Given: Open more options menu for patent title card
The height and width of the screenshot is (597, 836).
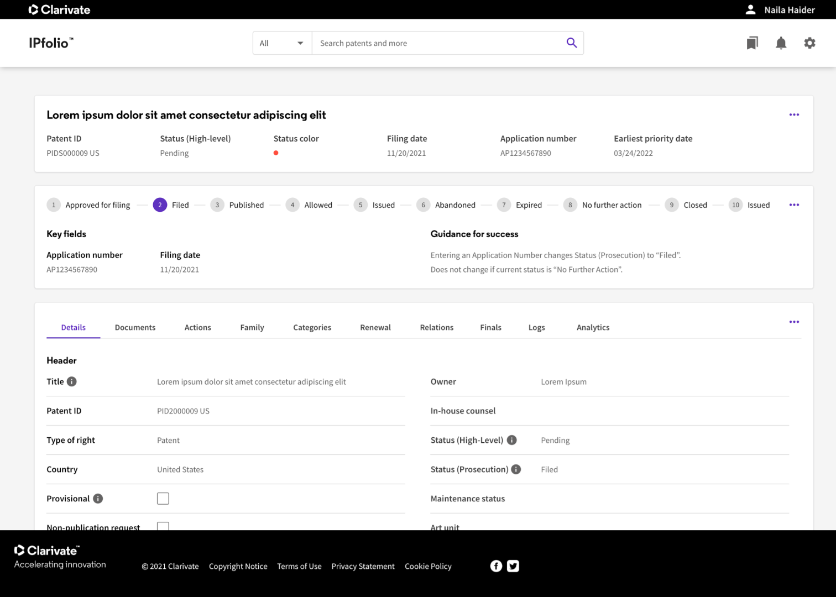Looking at the screenshot, I should [794, 114].
